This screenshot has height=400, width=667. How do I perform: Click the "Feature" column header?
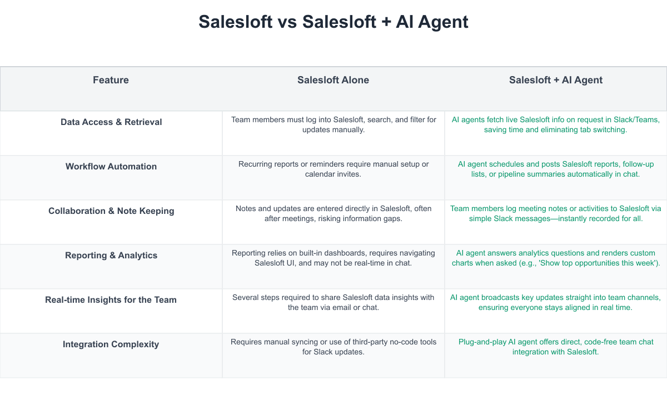pos(111,80)
